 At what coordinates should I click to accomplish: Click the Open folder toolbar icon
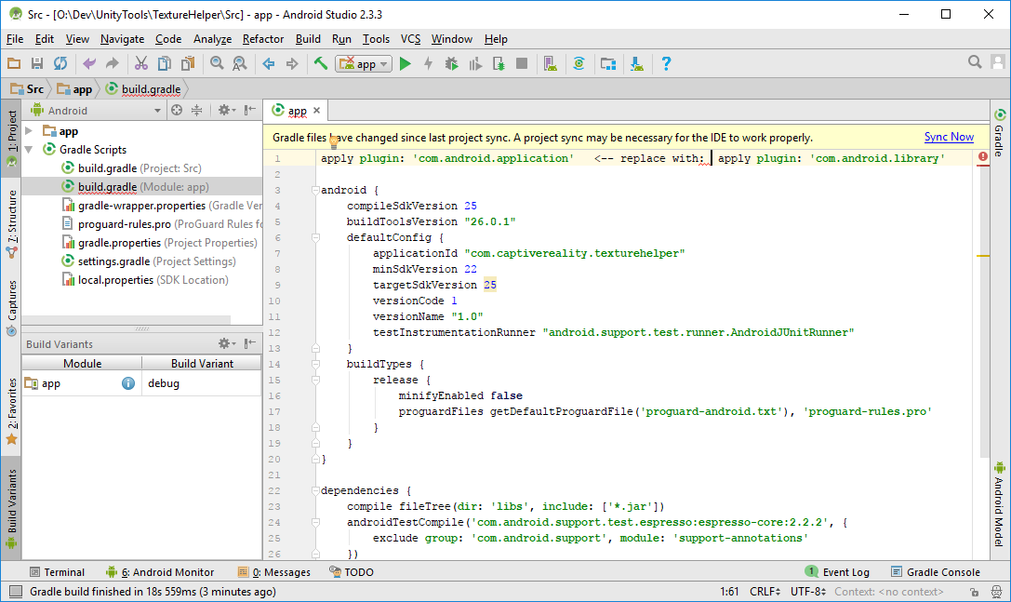tap(14, 63)
